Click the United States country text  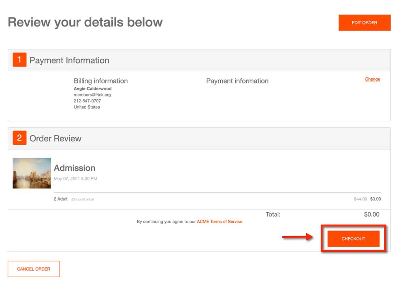coord(87,107)
